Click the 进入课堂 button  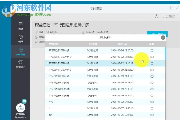(157, 34)
